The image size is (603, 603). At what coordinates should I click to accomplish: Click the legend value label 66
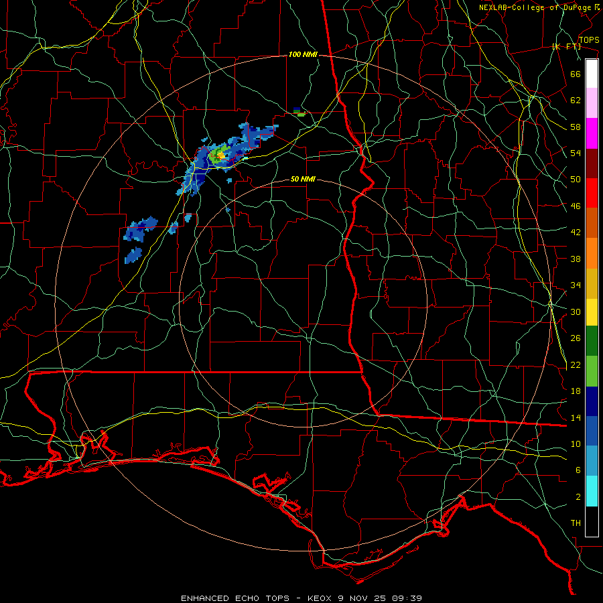(x=576, y=74)
